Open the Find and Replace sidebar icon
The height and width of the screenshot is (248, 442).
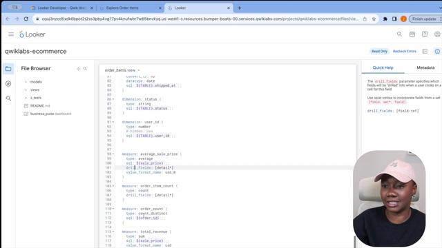(8, 98)
